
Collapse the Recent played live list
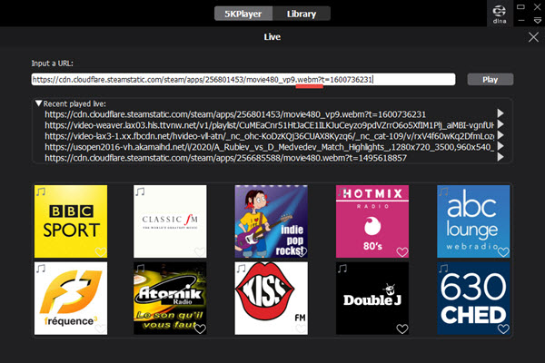[x=38, y=103]
